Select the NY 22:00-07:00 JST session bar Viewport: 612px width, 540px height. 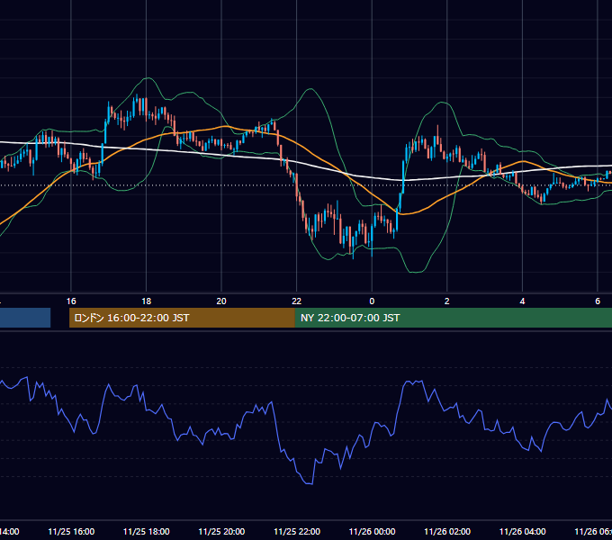pos(453,318)
